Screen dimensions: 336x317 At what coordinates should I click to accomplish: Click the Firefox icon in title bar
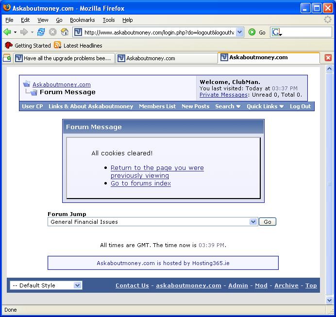coord(7,8)
